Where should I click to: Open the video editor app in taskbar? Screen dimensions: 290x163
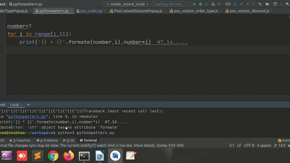pyautogui.click(x=6, y=156)
